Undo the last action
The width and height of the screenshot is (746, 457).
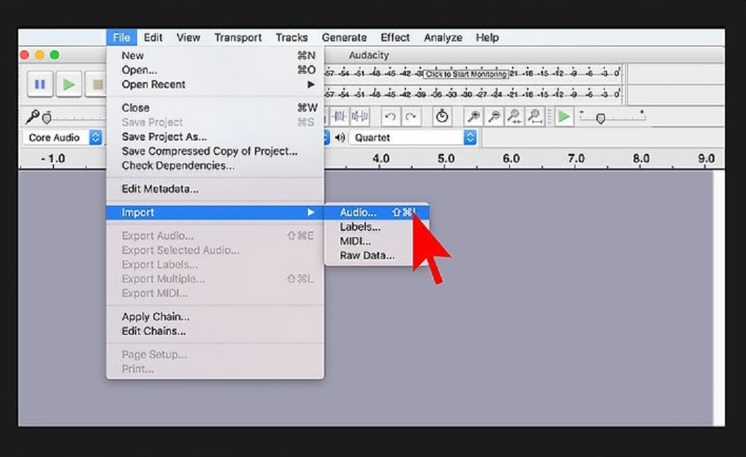click(390, 116)
